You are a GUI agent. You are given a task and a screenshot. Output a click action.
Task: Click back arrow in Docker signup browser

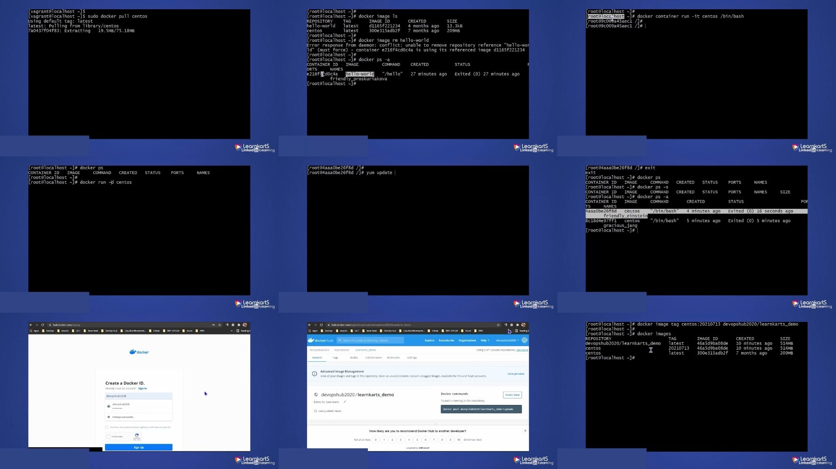[x=31, y=325]
